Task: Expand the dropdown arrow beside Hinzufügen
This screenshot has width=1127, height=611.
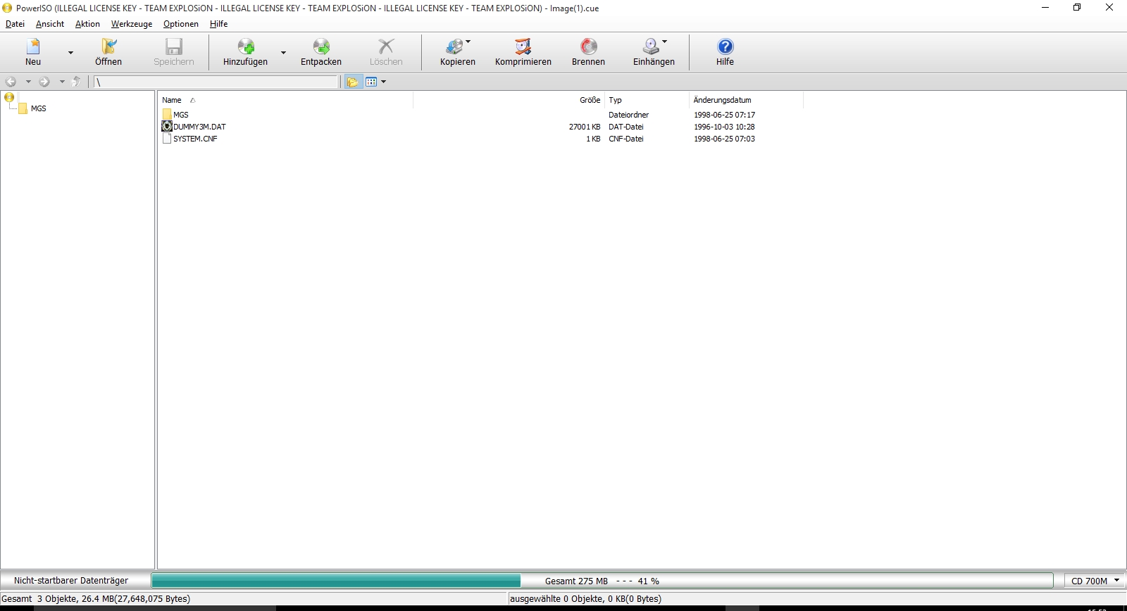Action: [x=283, y=53]
